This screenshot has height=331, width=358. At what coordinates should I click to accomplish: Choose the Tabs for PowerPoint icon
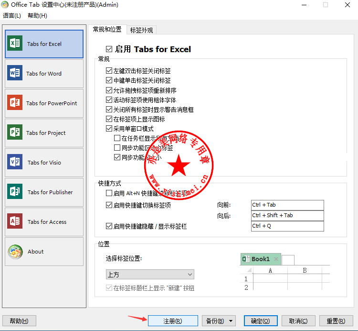click(x=15, y=102)
